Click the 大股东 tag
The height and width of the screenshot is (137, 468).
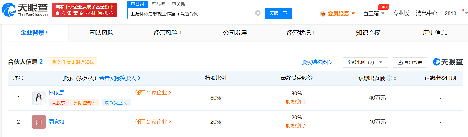pyautogui.click(x=59, y=103)
